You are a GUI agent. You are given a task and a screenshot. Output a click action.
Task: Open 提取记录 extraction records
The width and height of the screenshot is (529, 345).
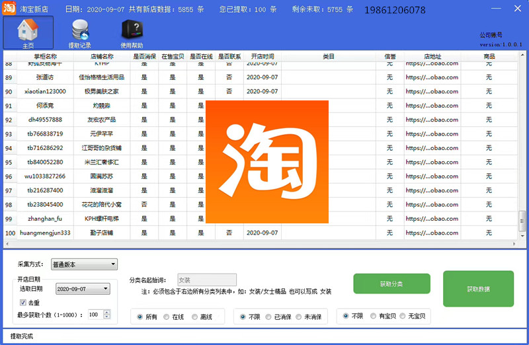pyautogui.click(x=80, y=32)
